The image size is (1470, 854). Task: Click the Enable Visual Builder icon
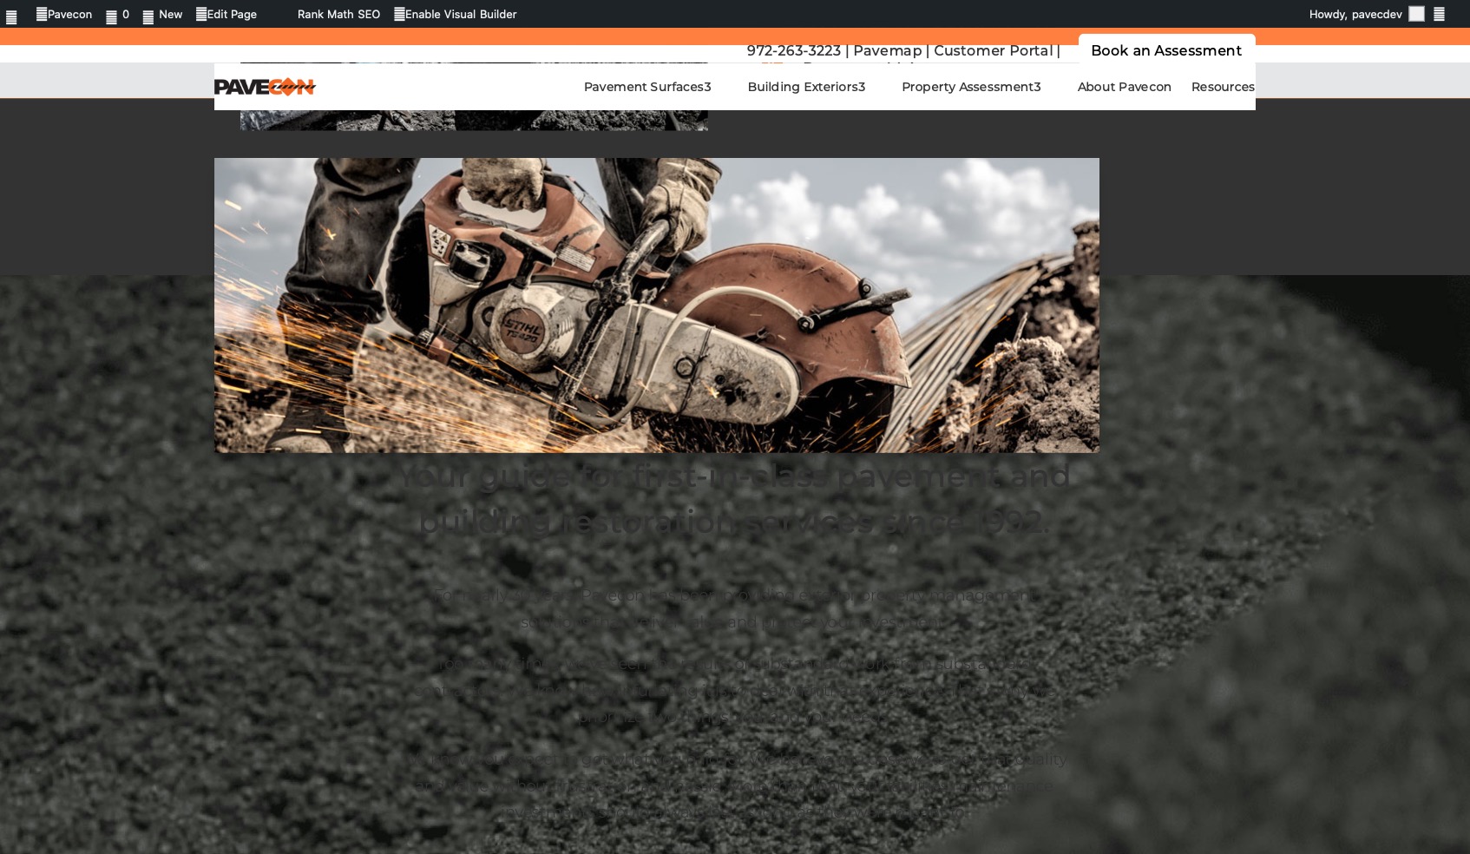tap(399, 14)
